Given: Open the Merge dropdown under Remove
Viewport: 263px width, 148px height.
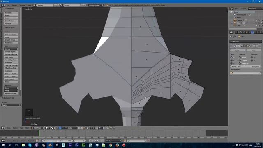Looking at the screenshot, I should tap(11, 90).
